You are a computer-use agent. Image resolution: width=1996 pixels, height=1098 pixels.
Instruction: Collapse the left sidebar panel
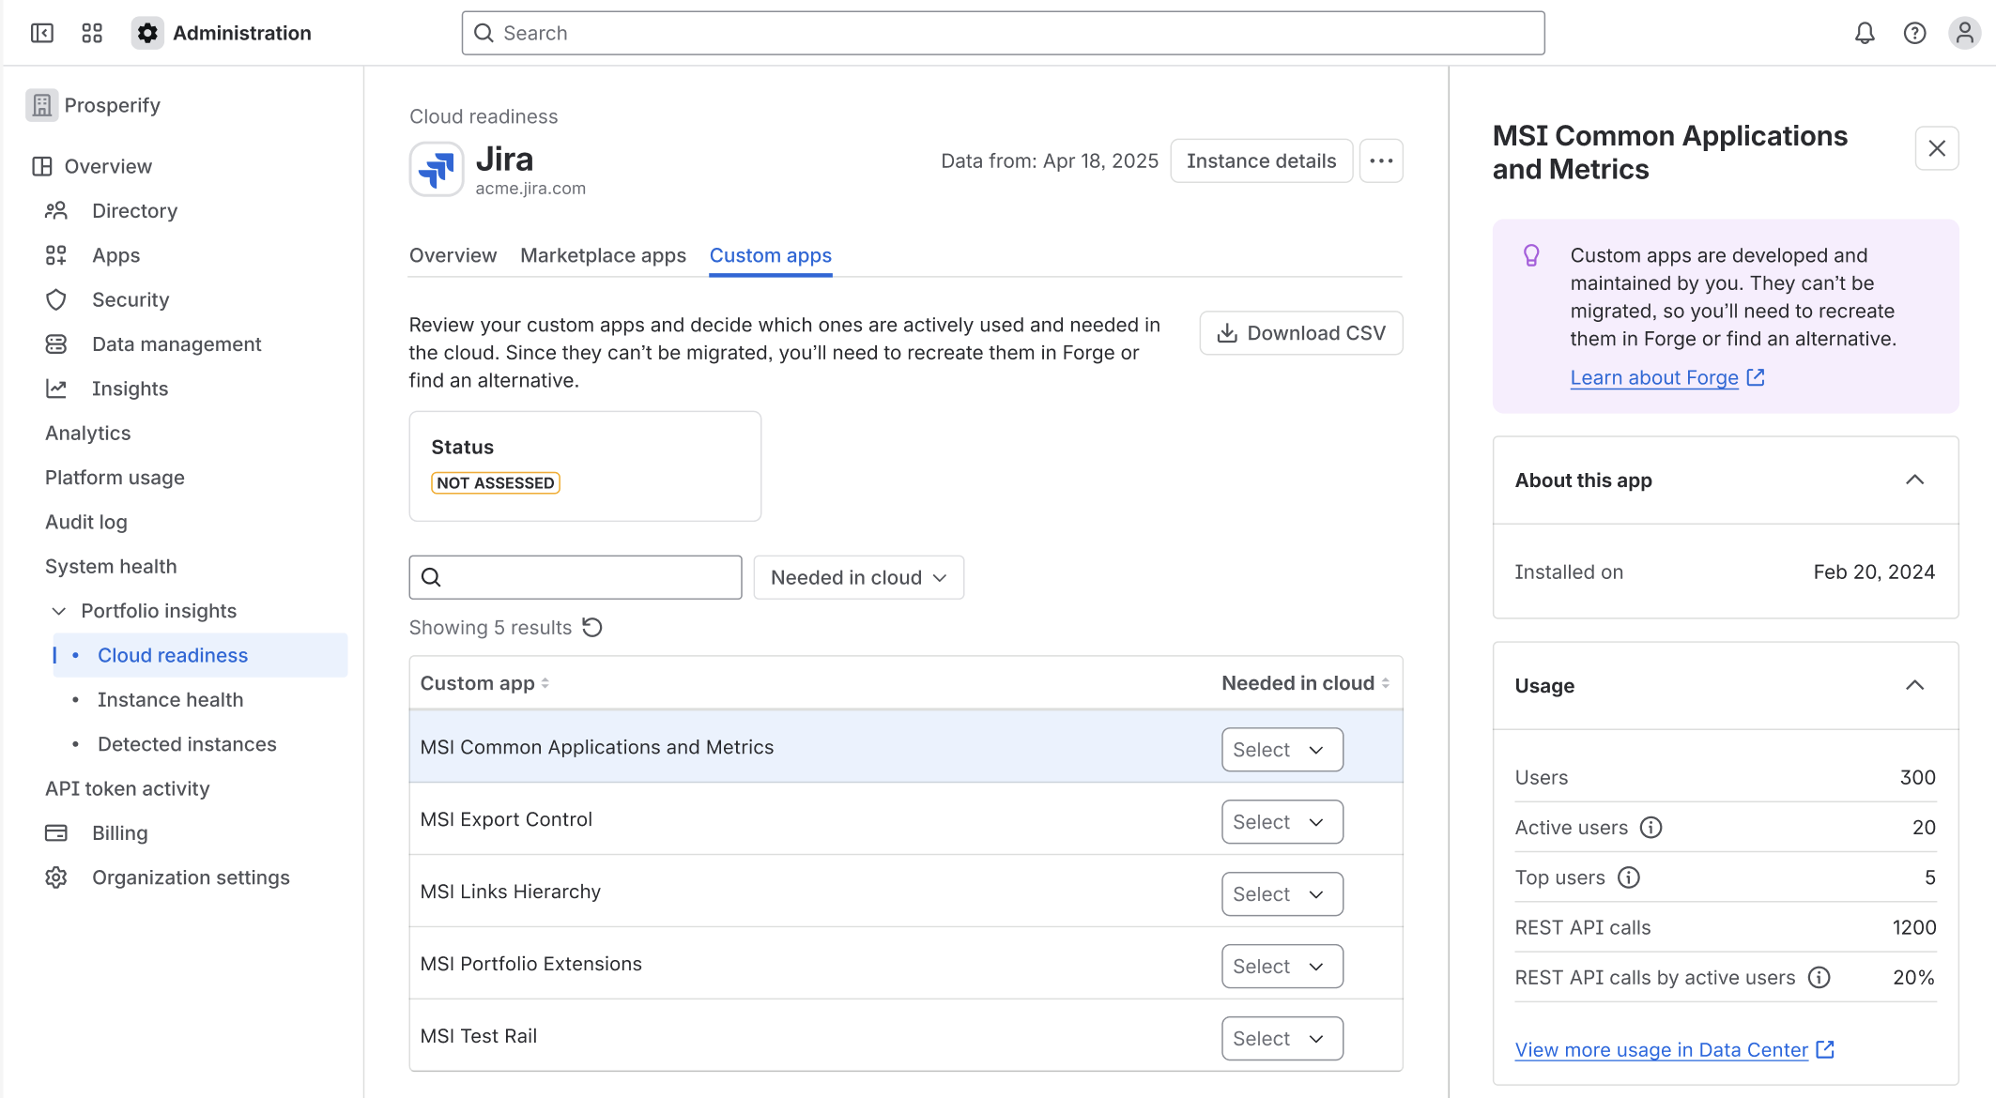pyautogui.click(x=41, y=32)
